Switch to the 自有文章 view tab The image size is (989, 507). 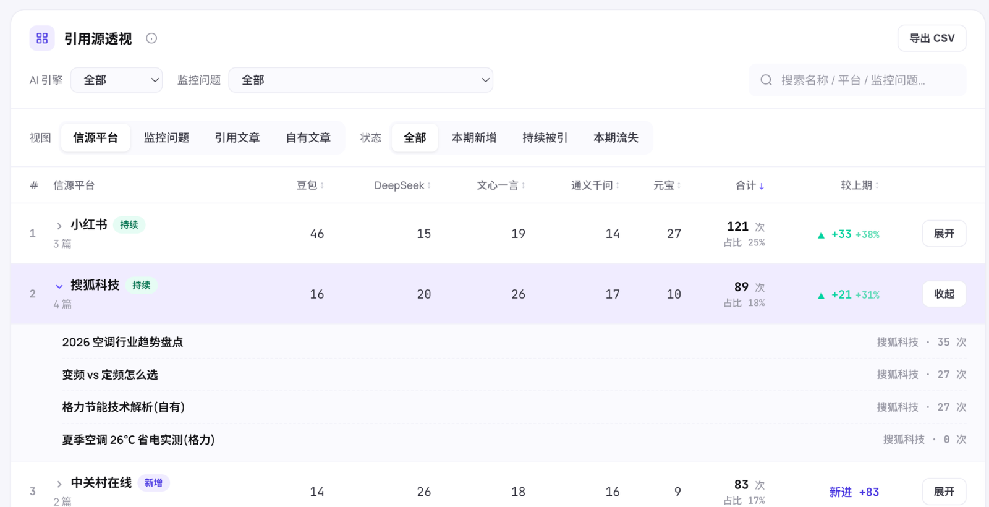coord(308,137)
